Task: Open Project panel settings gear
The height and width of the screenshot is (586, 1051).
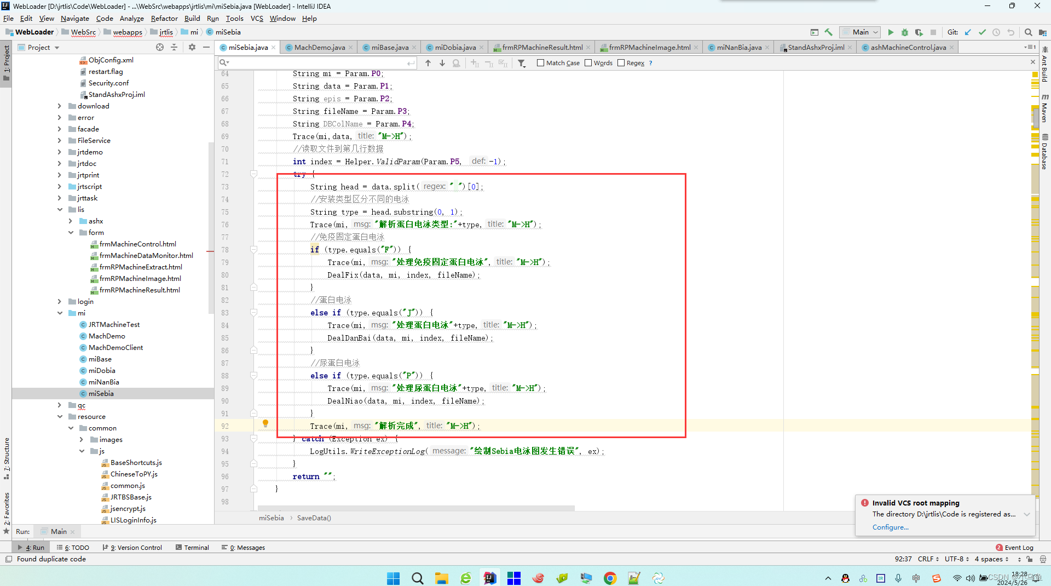Action: click(192, 47)
